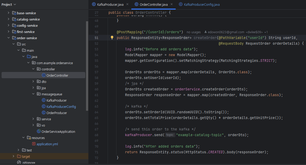Click the target folder icon

(x=19, y=156)
